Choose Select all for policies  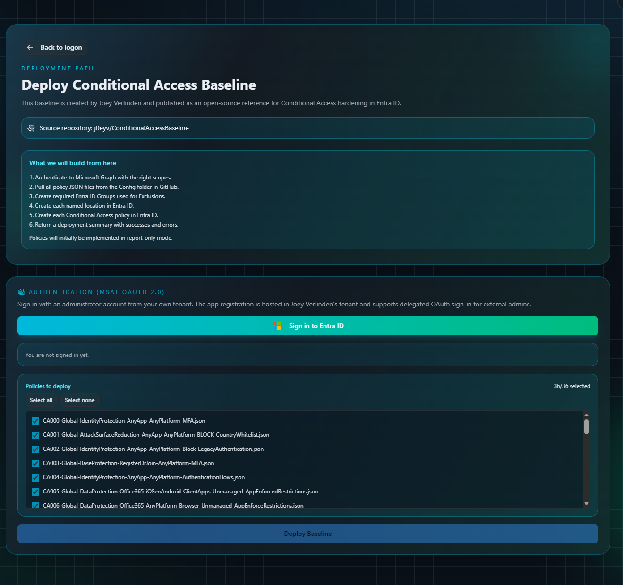(x=41, y=400)
